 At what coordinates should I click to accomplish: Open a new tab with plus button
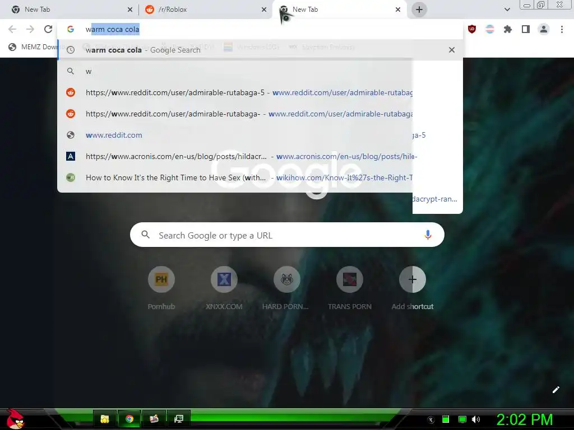419,10
